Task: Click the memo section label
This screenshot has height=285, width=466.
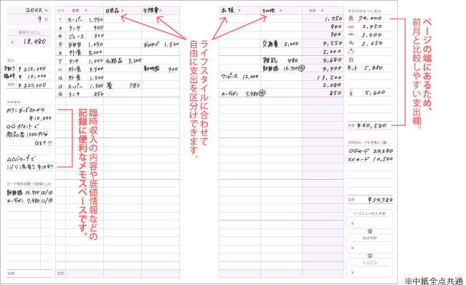Action: click(14, 102)
